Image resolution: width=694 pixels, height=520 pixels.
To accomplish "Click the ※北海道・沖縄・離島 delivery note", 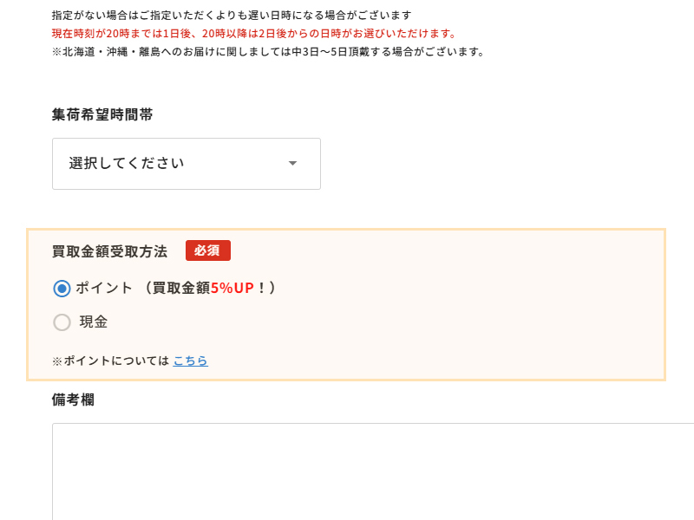I will (x=267, y=51).
